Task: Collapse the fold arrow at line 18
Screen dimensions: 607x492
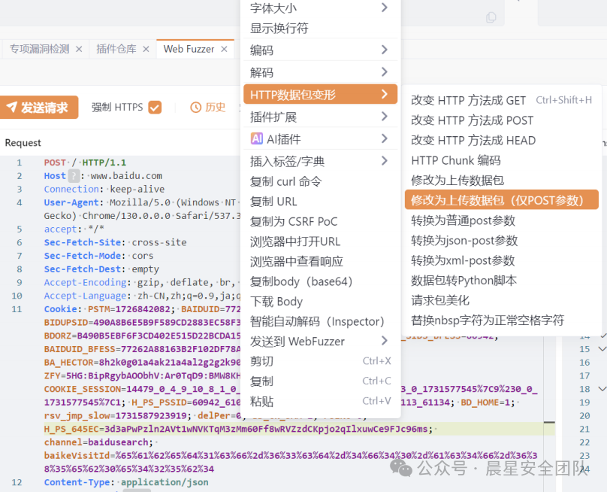Action: point(602,389)
